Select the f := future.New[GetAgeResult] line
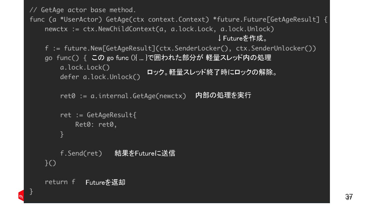This screenshot has height=207, width=368. click(x=180, y=48)
